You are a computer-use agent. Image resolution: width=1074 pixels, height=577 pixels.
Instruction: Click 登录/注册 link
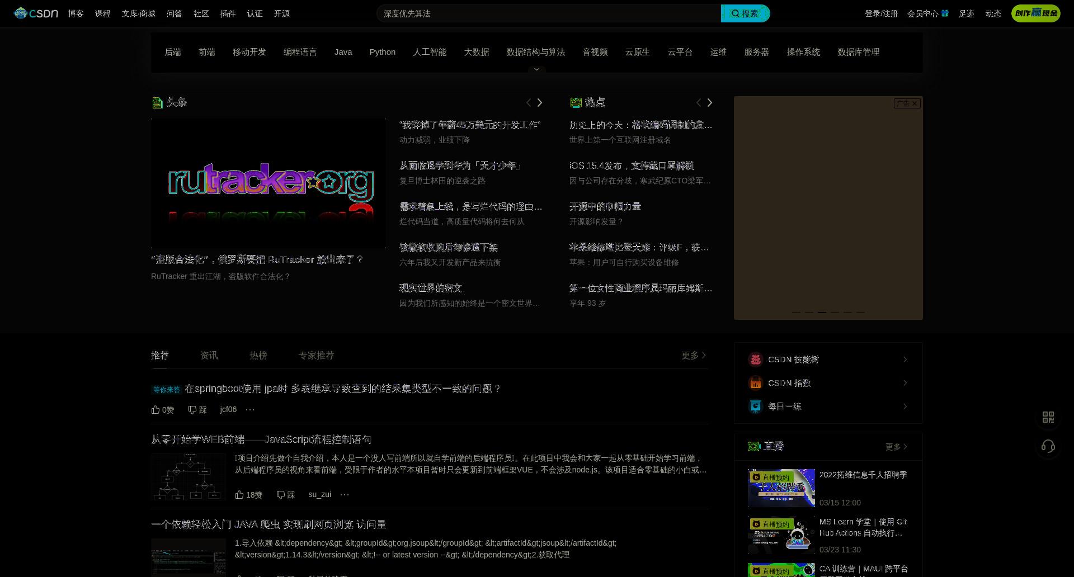click(x=881, y=13)
